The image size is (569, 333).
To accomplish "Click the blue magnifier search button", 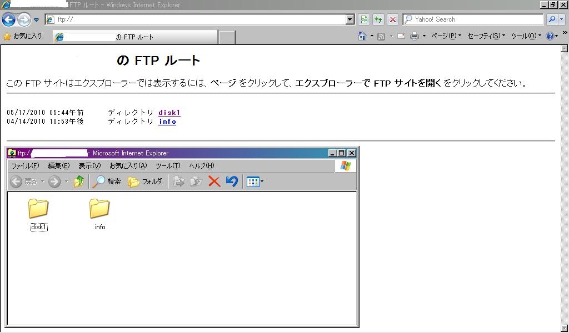I will (x=552, y=19).
